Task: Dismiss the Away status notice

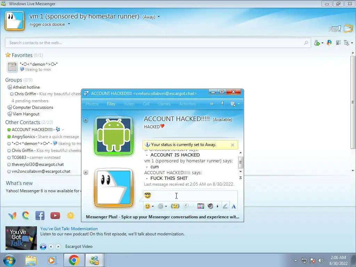Action: 233,145
